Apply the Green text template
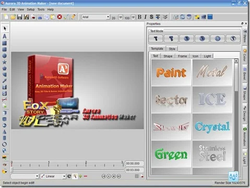The width and height of the screenshot is (250, 188). tap(171, 154)
